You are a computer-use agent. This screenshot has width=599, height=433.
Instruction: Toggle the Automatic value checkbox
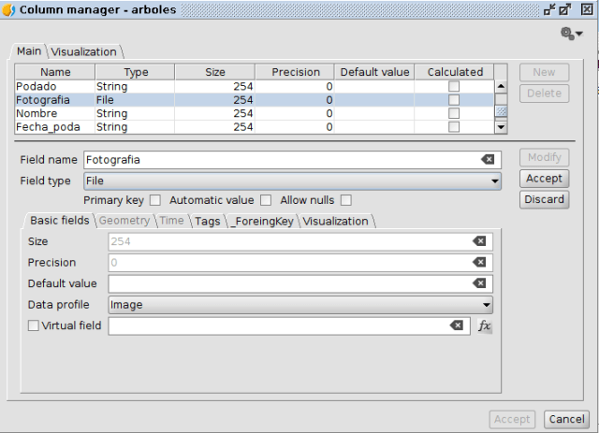point(266,200)
